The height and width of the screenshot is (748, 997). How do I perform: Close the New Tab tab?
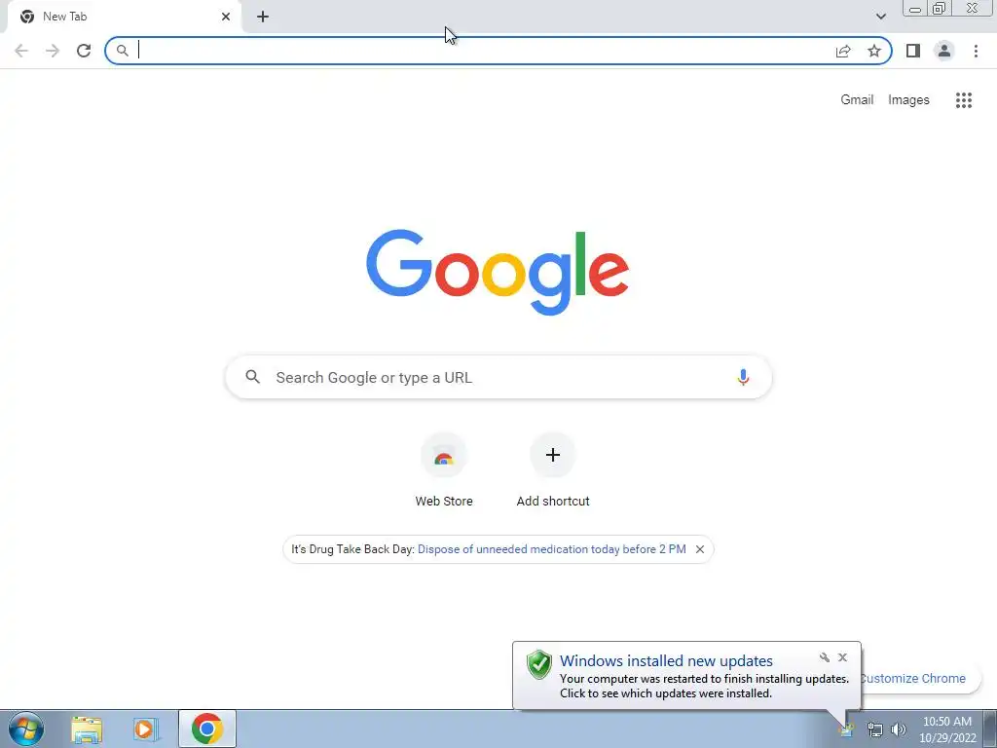tap(226, 17)
